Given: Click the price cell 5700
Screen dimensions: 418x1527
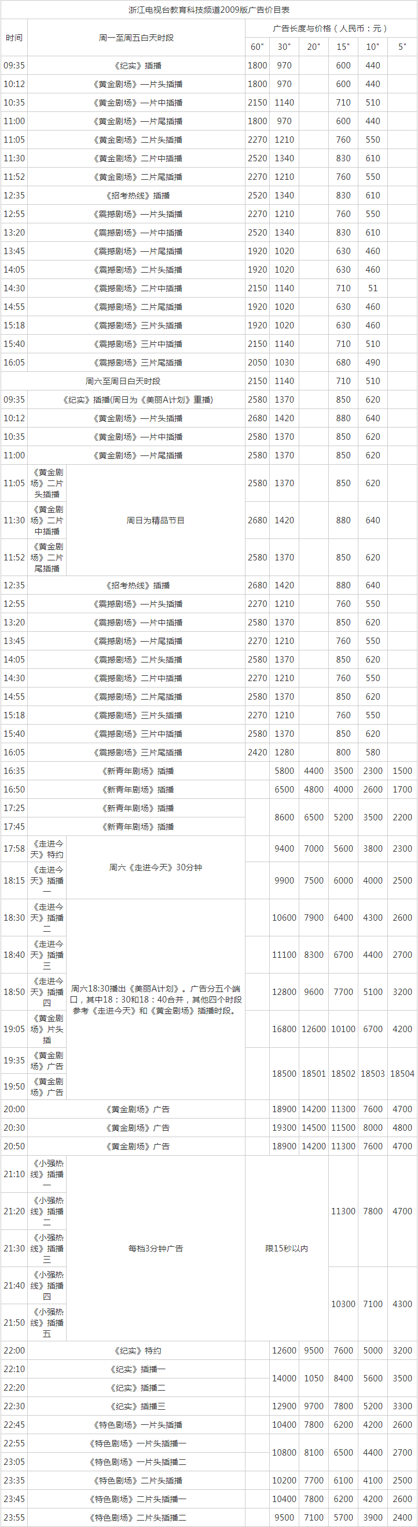Looking at the screenshot, I should (x=343, y=1518).
